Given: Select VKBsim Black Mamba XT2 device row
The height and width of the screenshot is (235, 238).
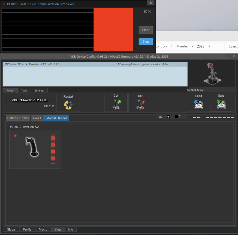Looking at the screenshot, I should [x=95, y=64].
